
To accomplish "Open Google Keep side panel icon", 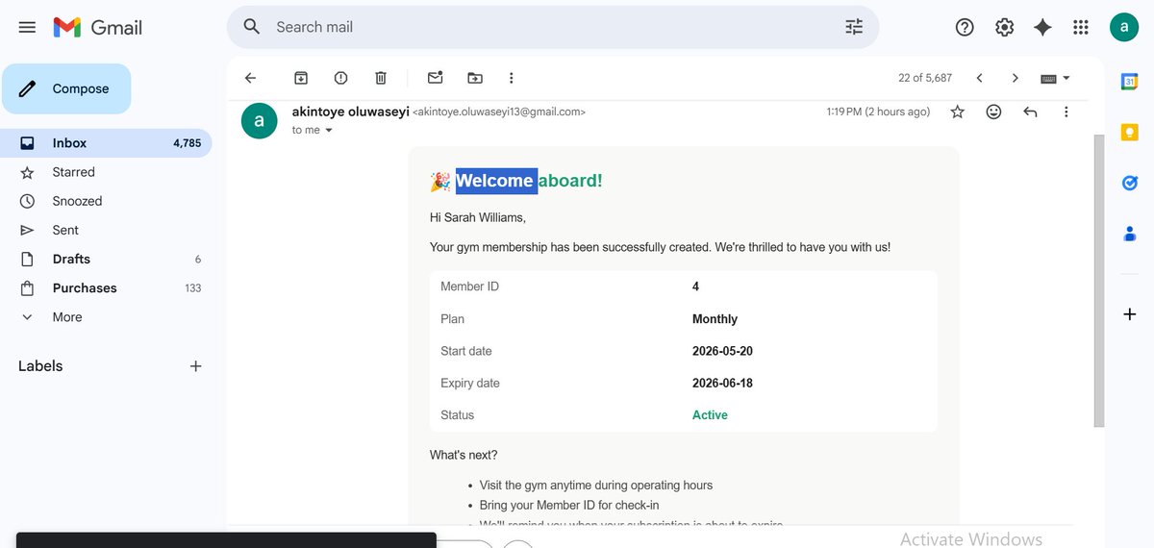I will click(x=1130, y=133).
